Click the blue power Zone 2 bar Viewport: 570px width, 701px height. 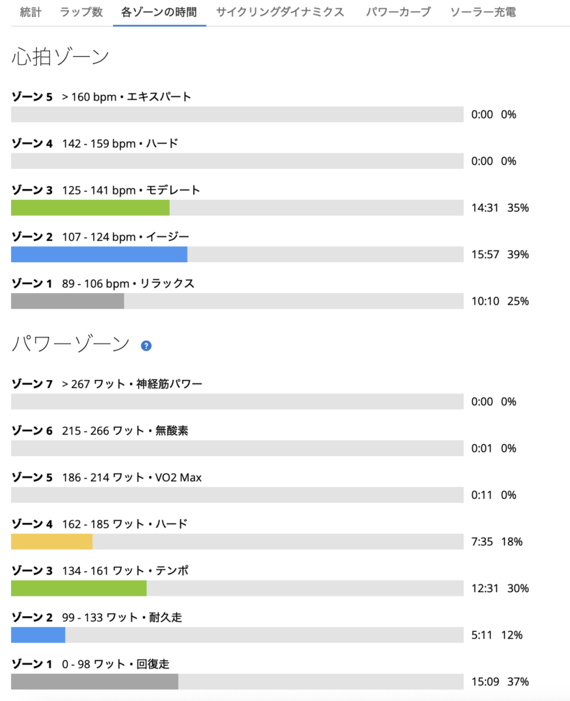(38, 635)
